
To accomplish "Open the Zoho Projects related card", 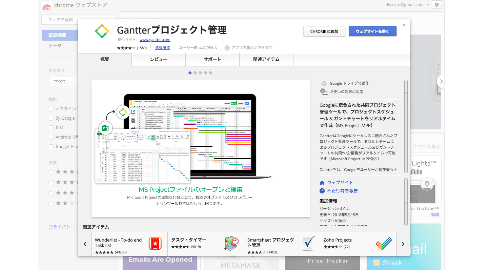I will [x=358, y=244].
